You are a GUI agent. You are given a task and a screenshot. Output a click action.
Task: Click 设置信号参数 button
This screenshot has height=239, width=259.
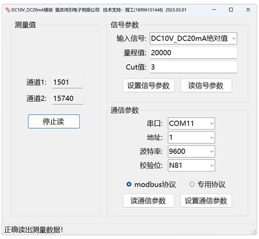point(149,85)
